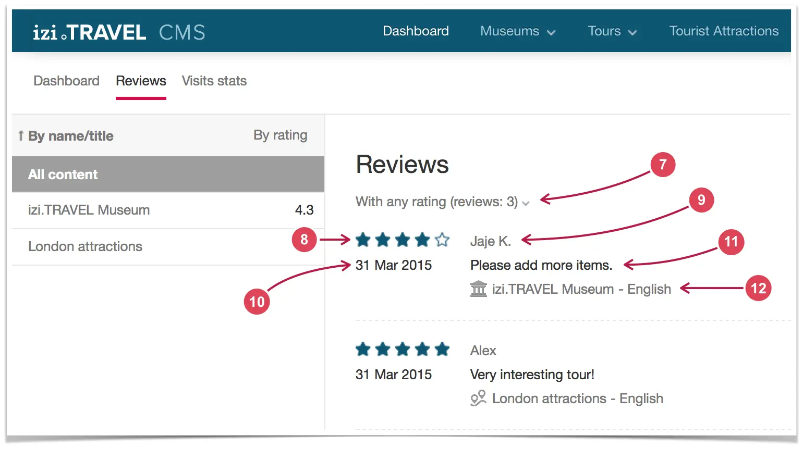803x449 pixels.
Task: Switch to the Dashboard sub-tab
Action: point(66,81)
